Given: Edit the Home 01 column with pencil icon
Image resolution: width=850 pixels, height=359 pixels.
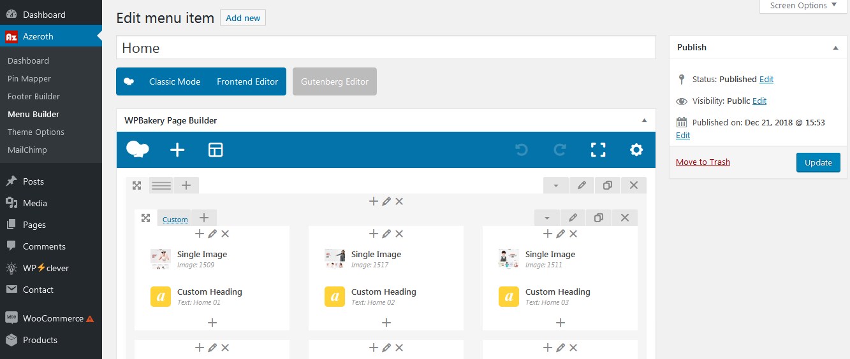Looking at the screenshot, I should tap(212, 234).
